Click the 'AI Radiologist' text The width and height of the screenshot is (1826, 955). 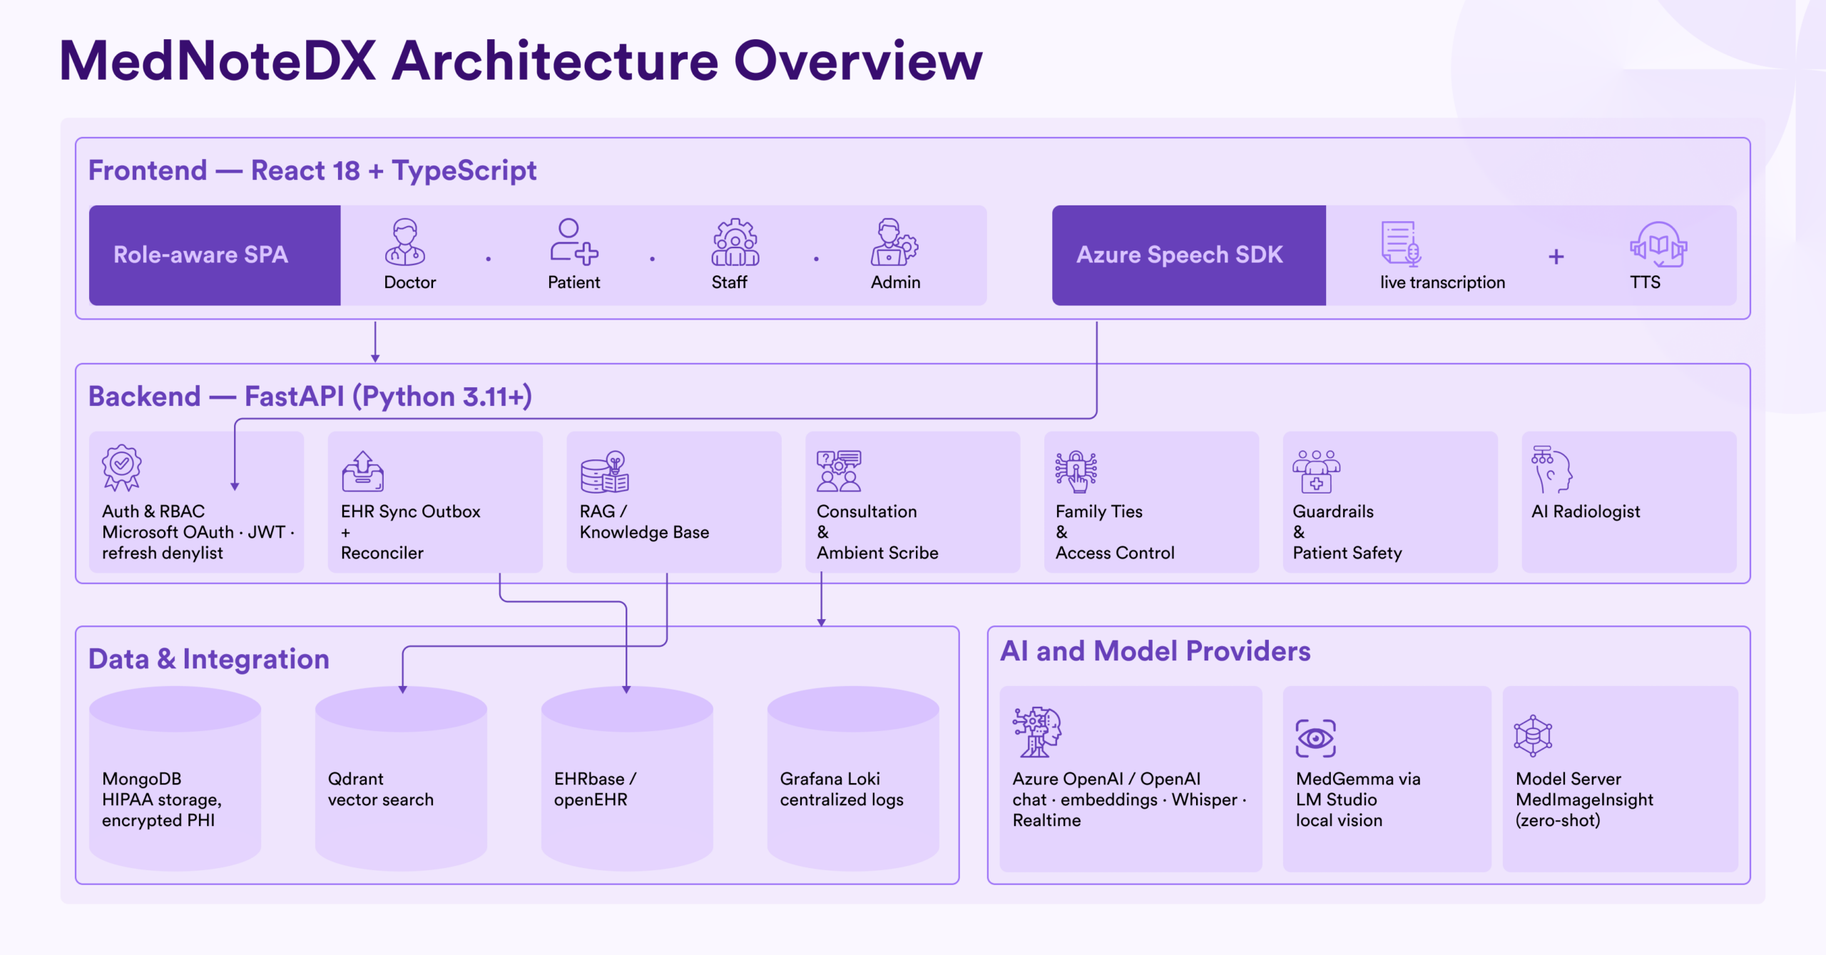(x=1586, y=511)
